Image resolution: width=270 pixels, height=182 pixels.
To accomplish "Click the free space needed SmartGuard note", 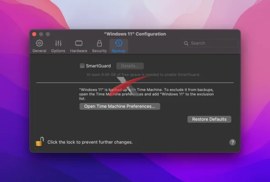I will 143,75.
